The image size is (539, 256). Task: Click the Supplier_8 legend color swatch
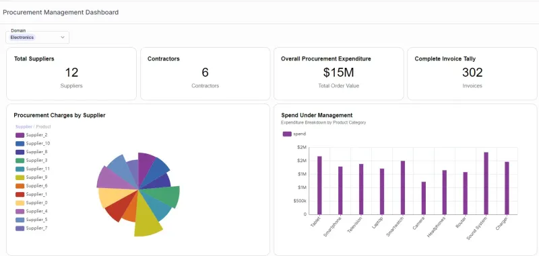[20, 152]
